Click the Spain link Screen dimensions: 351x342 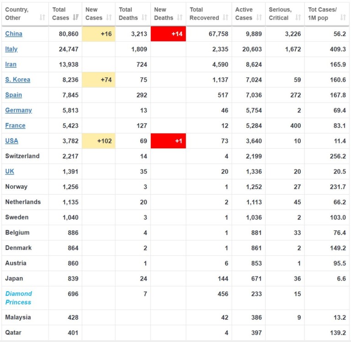[13, 95]
